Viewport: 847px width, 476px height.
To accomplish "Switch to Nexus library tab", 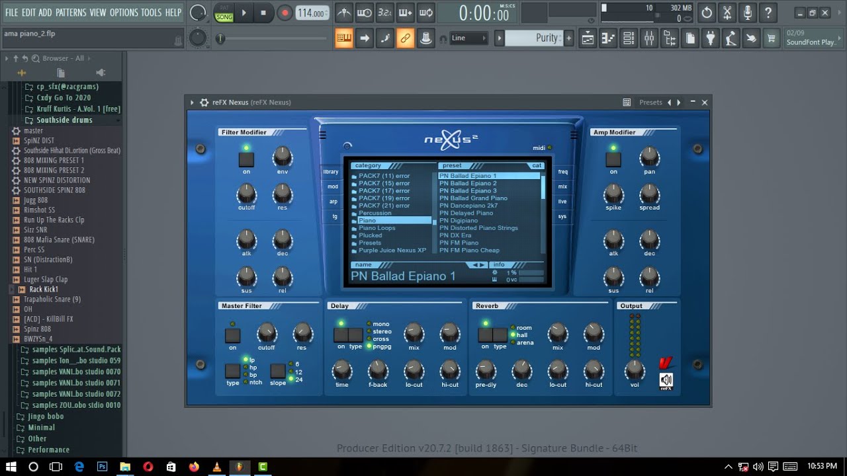I will coord(331,172).
